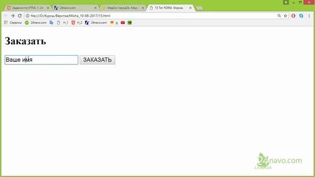This screenshot has height=177, width=315.
Task: Focus the Ваше имя text field
Action: (41, 60)
